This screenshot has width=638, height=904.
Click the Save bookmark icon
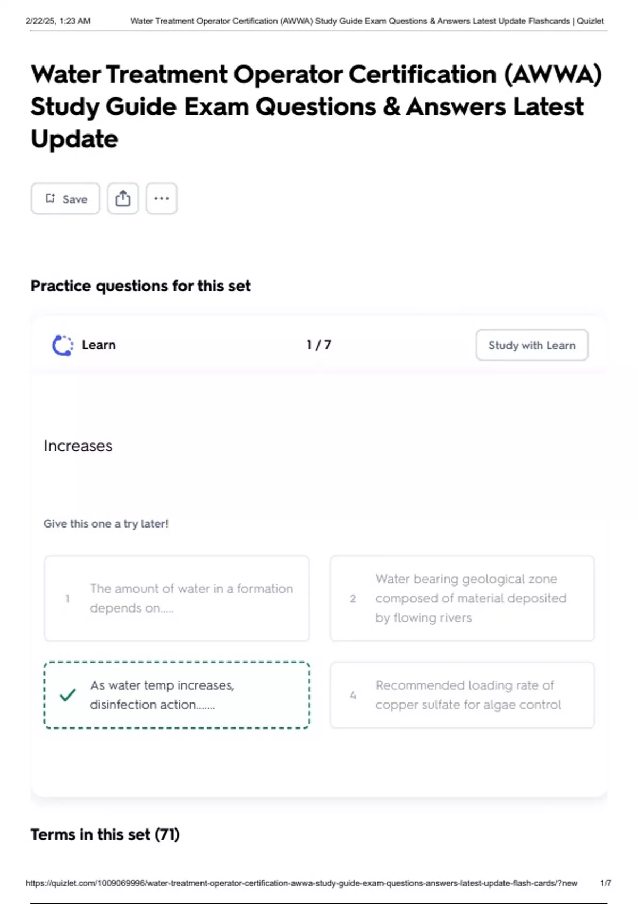click(50, 198)
